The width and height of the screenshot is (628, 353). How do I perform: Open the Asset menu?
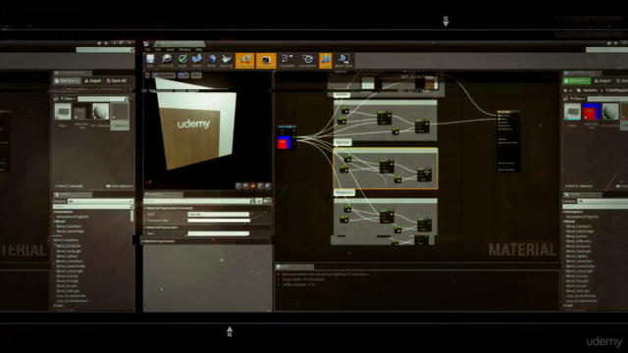tap(170, 50)
